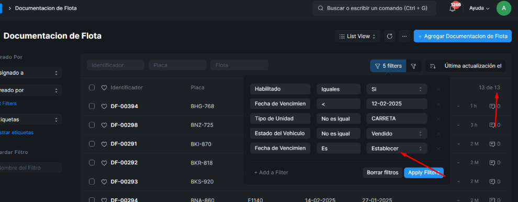Viewport: 518px width, 202px height.
Task: Click Borrar filtros button
Action: [x=382, y=172]
